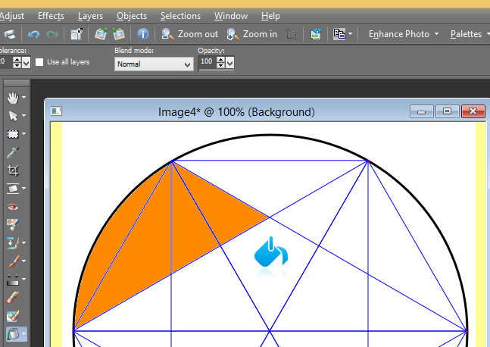Select the Pick arrow tool
Screen dimensions: 490x347
(x=13, y=116)
